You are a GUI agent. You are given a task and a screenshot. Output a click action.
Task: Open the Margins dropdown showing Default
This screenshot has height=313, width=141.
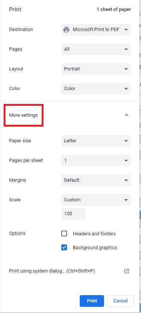click(x=96, y=180)
